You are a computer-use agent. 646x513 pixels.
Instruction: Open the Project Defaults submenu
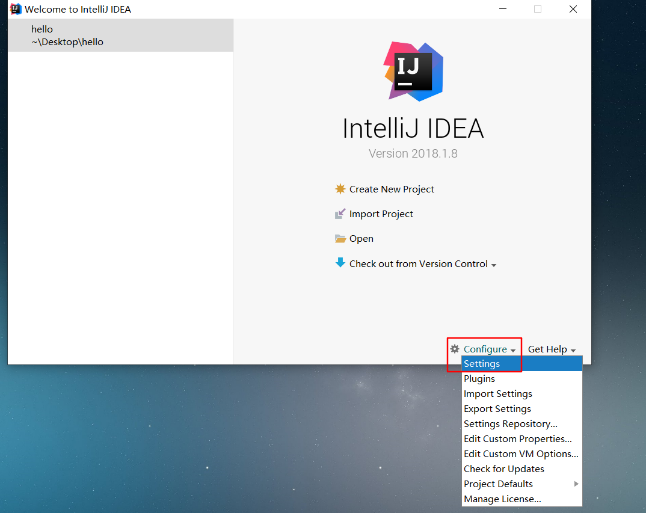click(x=522, y=484)
